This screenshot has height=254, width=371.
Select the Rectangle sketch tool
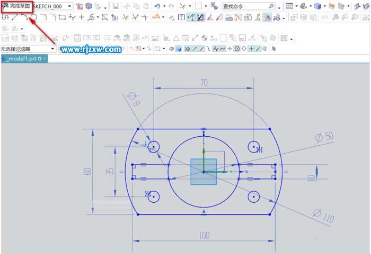[x=62, y=17]
